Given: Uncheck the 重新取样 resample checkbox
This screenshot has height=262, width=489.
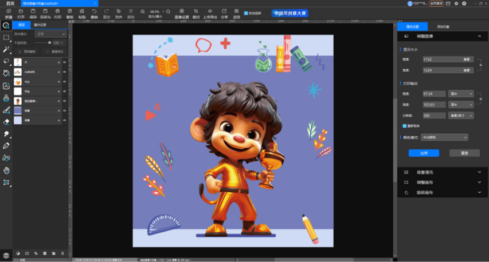Looking at the screenshot, I should click(405, 125).
